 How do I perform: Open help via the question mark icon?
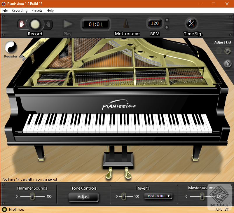[228, 64]
